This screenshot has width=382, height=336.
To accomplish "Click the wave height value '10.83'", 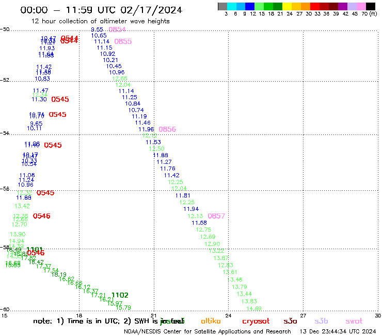I will click(42, 79).
